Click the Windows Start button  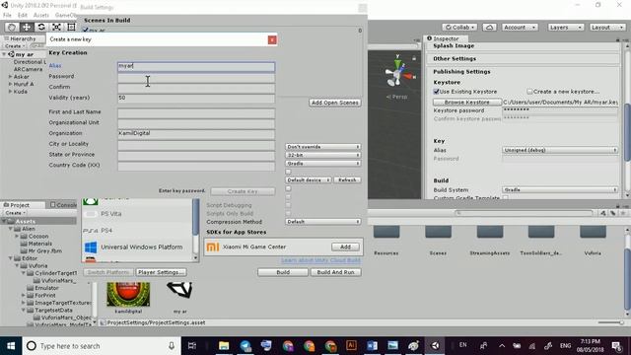(x=11, y=346)
